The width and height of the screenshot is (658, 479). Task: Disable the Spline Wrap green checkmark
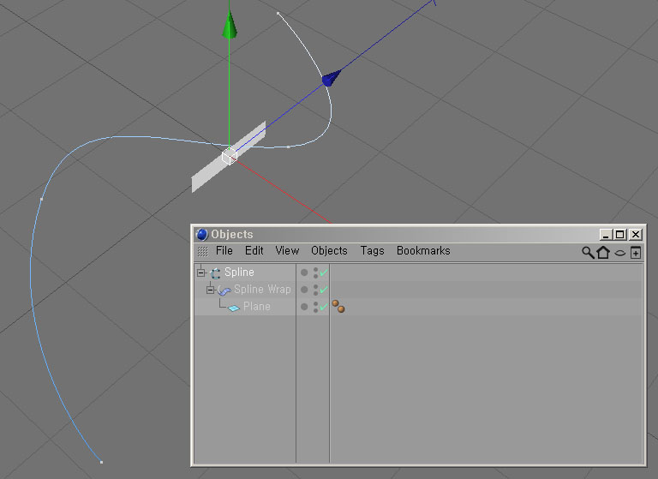coord(324,290)
